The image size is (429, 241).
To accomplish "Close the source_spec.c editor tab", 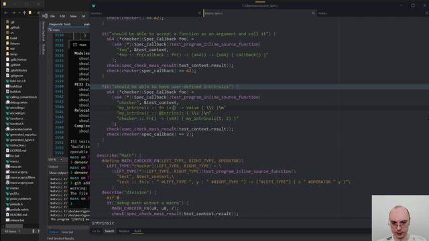I will 313,13.
